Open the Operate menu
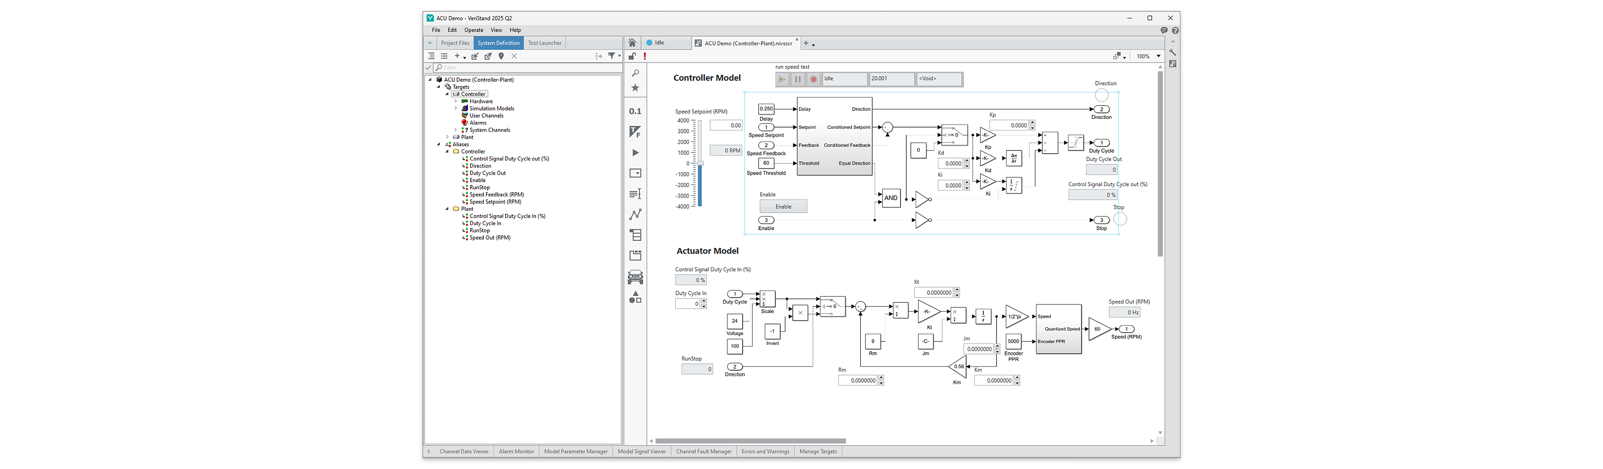This screenshot has width=1603, height=469. click(x=473, y=30)
